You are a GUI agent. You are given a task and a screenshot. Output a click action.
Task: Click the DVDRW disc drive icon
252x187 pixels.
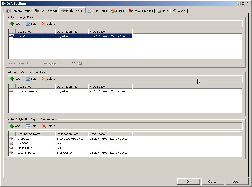point(11,143)
